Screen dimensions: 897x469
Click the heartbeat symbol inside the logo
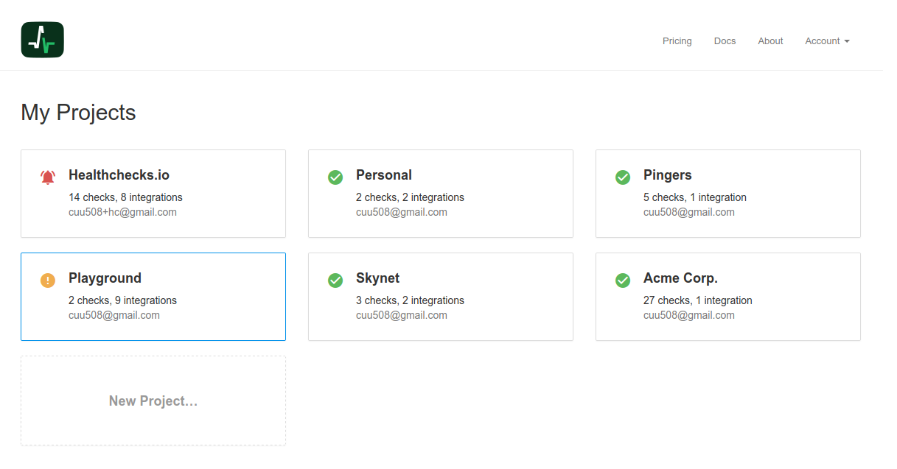[42, 39]
